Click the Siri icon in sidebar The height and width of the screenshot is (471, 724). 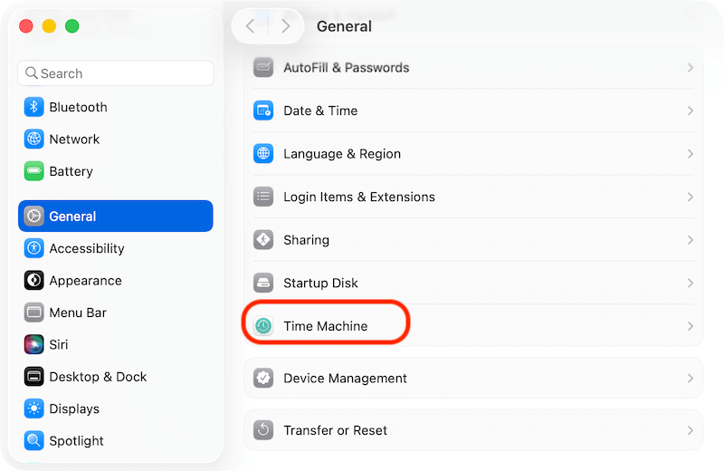[33, 344]
